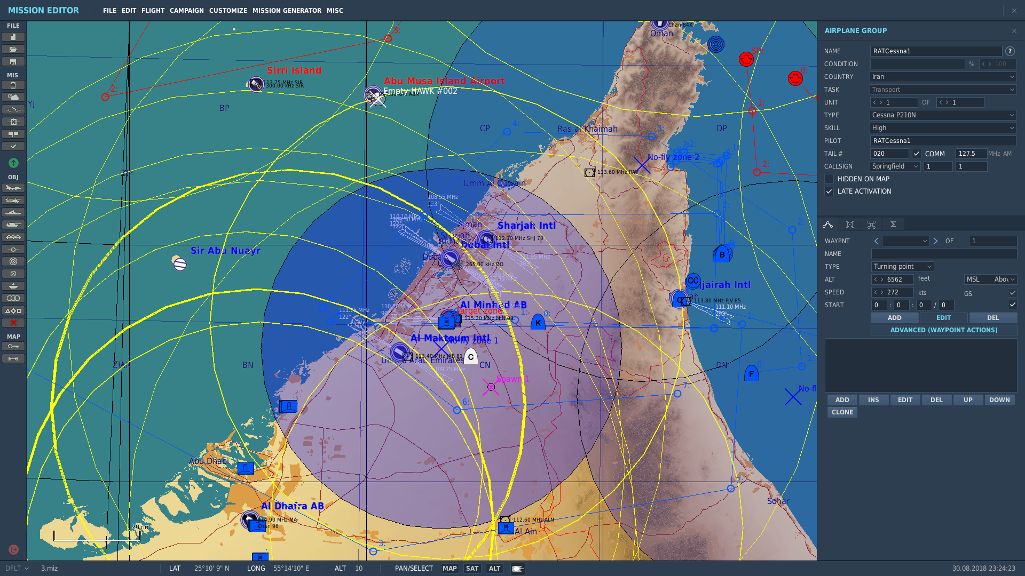
Task: Open the FLIGHT menu
Action: 153,11
